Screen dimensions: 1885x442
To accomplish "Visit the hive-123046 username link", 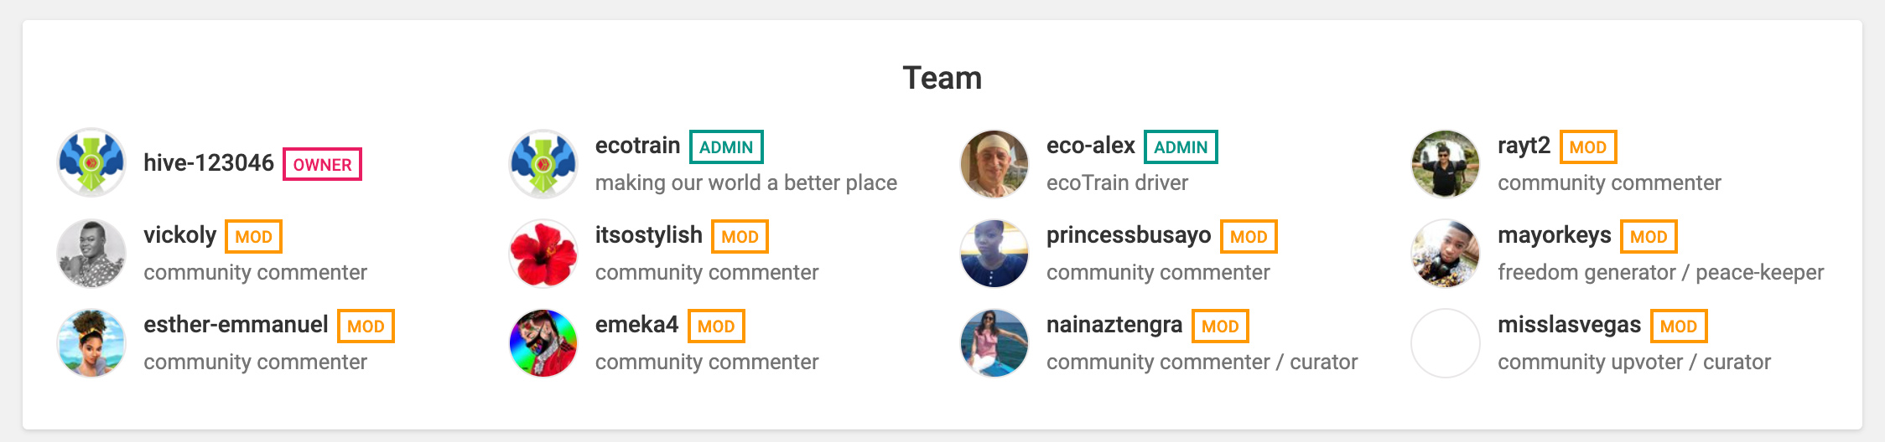I will click(209, 163).
